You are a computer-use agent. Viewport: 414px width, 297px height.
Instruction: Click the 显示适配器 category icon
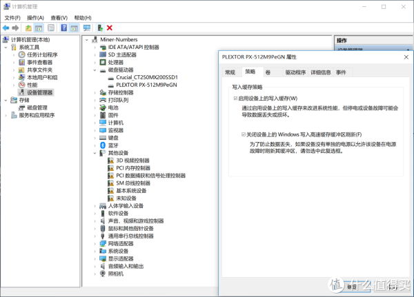103,258
